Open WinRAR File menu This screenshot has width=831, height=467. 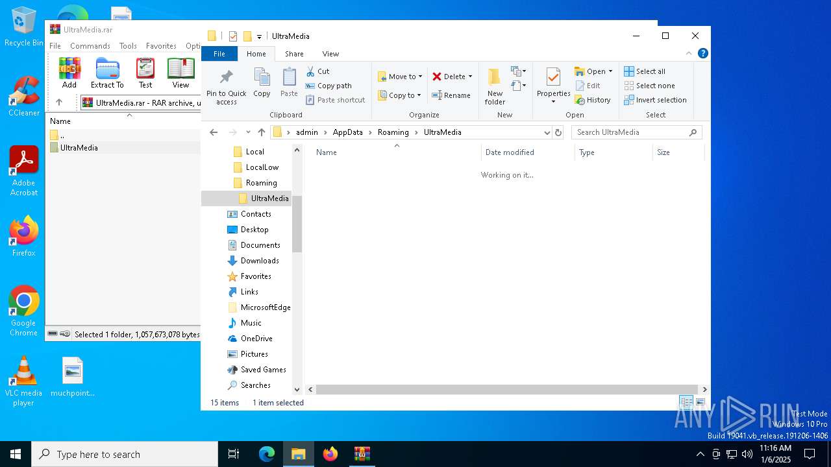55,46
